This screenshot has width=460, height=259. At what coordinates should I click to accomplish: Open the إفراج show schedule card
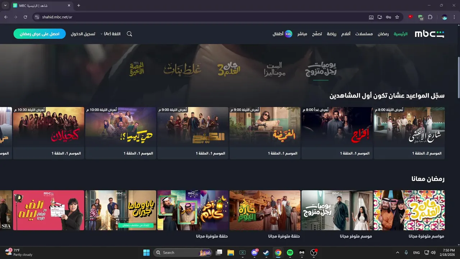pyautogui.click(x=337, y=133)
